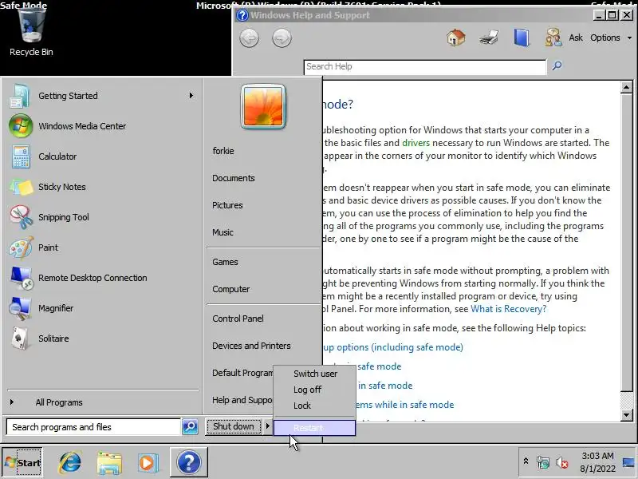Open Internet Explorer from taskbar
This screenshot has width=638, height=479.
point(70,463)
